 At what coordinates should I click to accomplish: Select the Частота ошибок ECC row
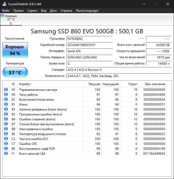coord(85,139)
